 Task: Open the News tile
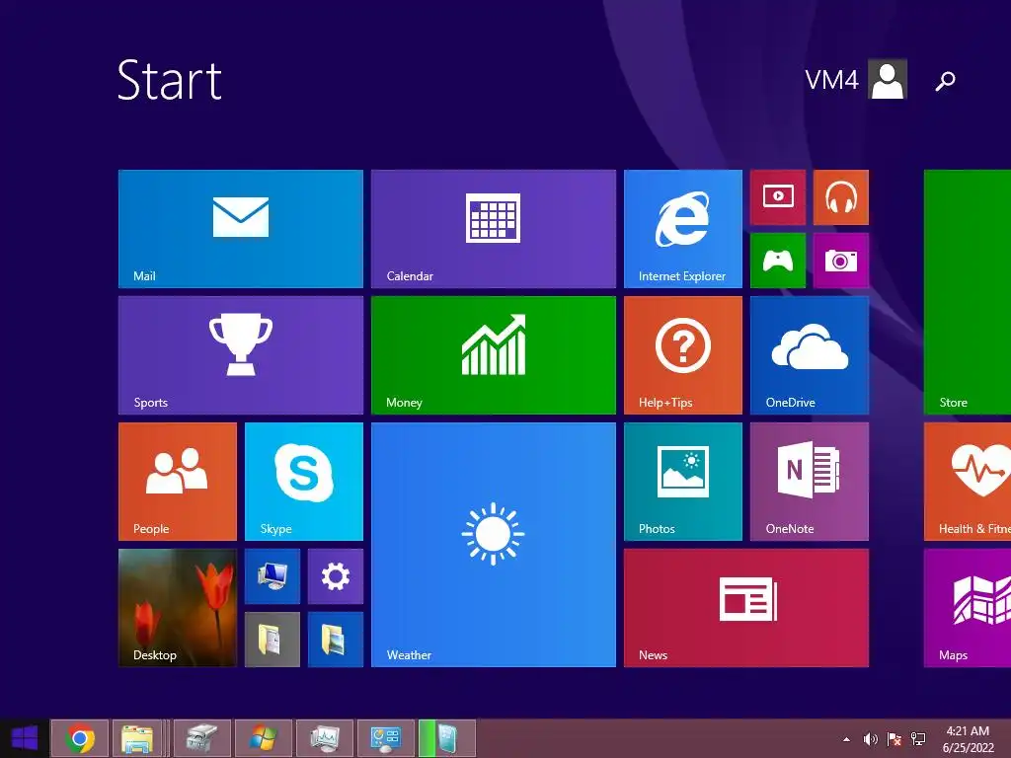point(746,608)
